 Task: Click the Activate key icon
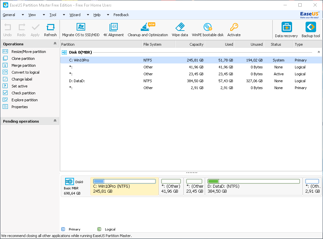(x=234, y=27)
